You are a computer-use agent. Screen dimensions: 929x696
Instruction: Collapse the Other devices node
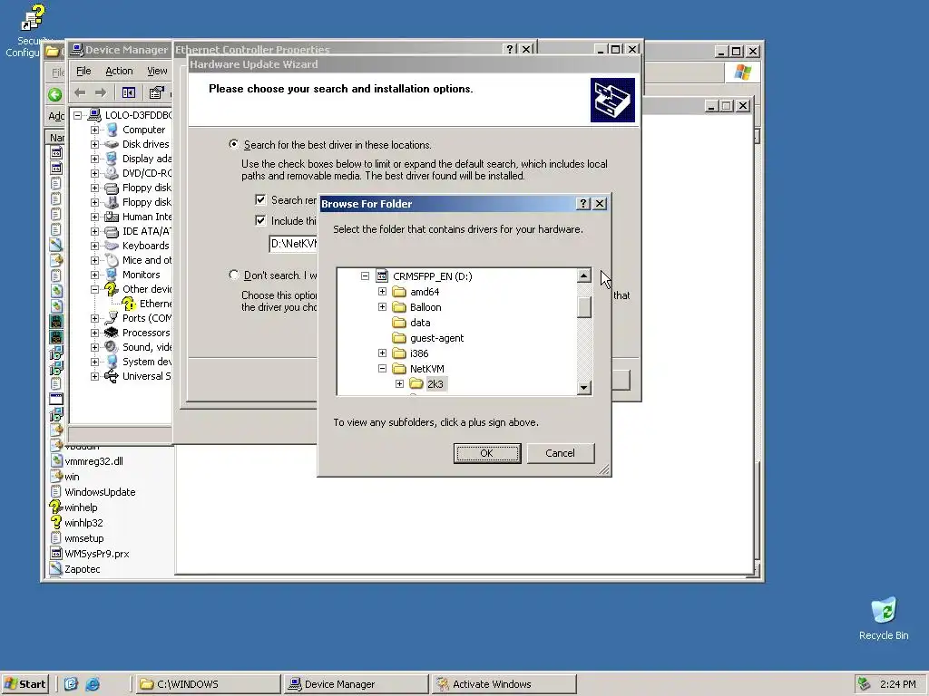coord(94,289)
